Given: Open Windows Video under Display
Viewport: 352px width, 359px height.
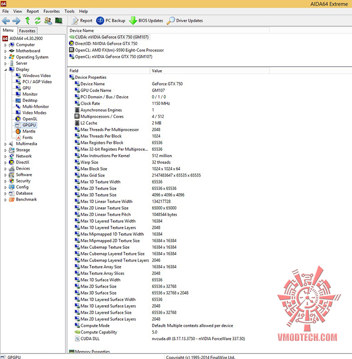Looking at the screenshot, I should [x=33, y=75].
